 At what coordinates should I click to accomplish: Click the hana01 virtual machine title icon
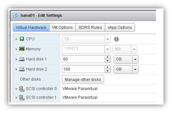[16, 15]
